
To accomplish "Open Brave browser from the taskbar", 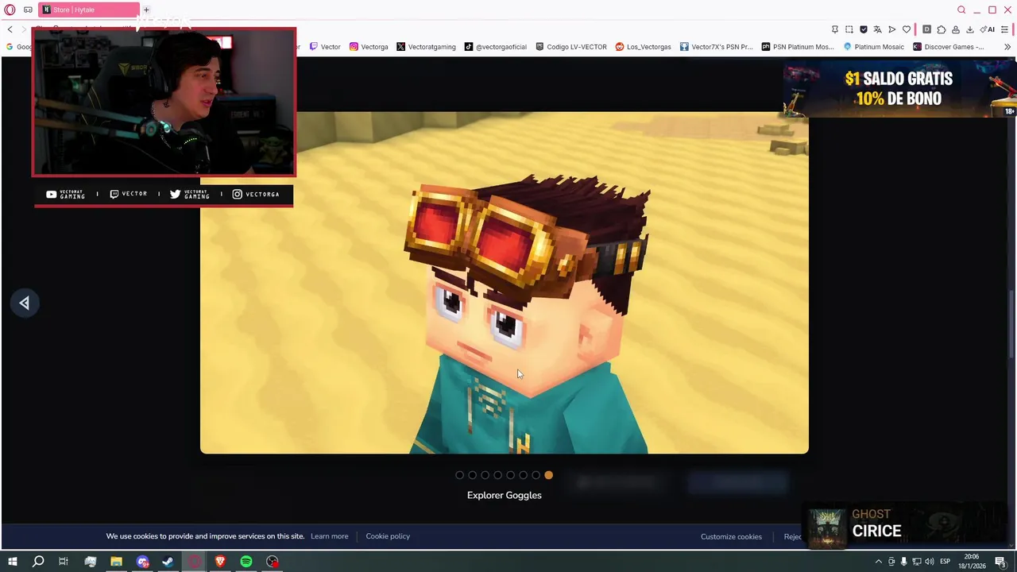I will pyautogui.click(x=220, y=562).
